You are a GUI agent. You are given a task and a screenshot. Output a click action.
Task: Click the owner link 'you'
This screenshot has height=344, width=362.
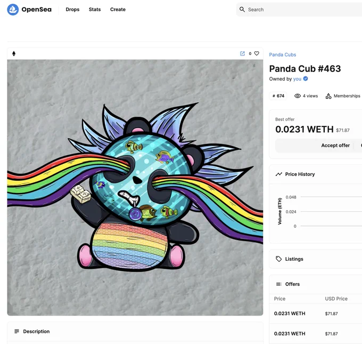[x=297, y=79]
